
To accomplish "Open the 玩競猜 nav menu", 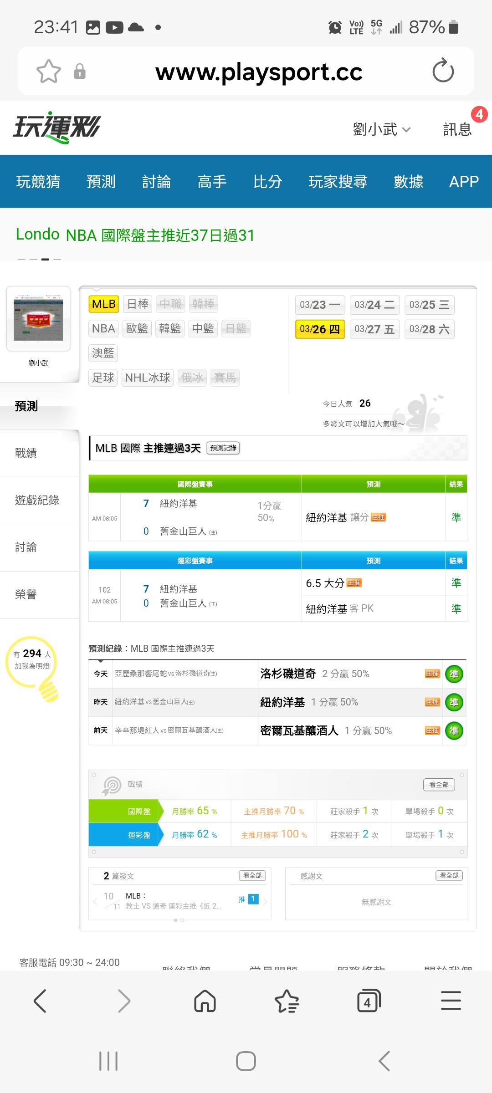I will (38, 182).
